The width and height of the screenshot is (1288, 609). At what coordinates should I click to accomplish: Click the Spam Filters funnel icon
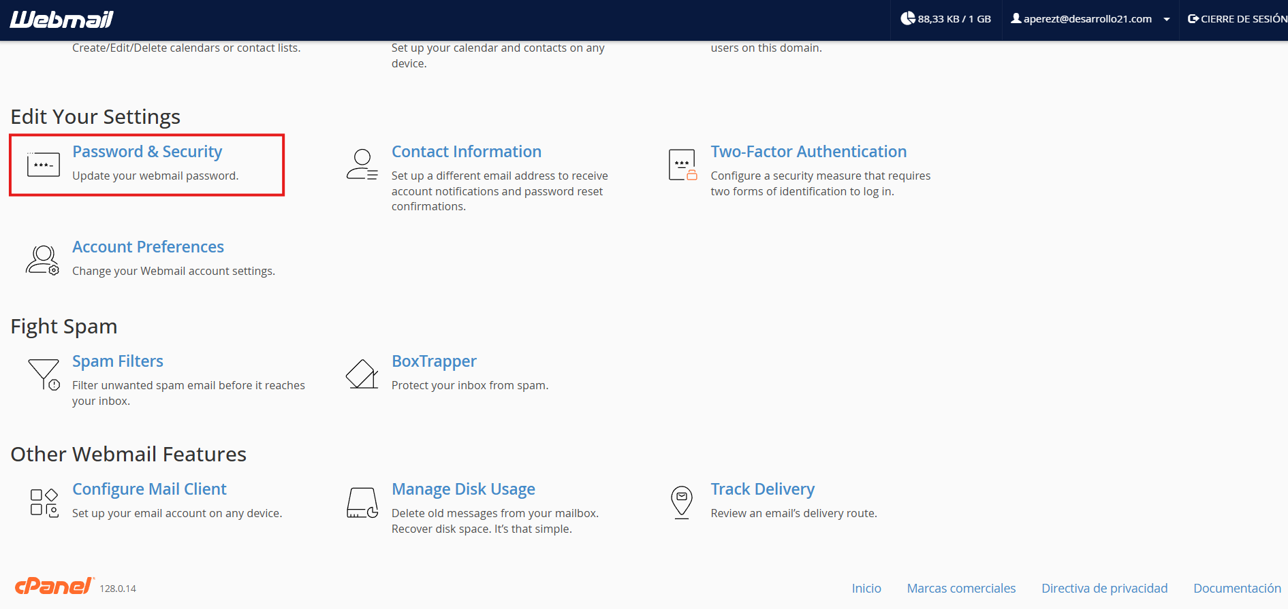tap(44, 374)
